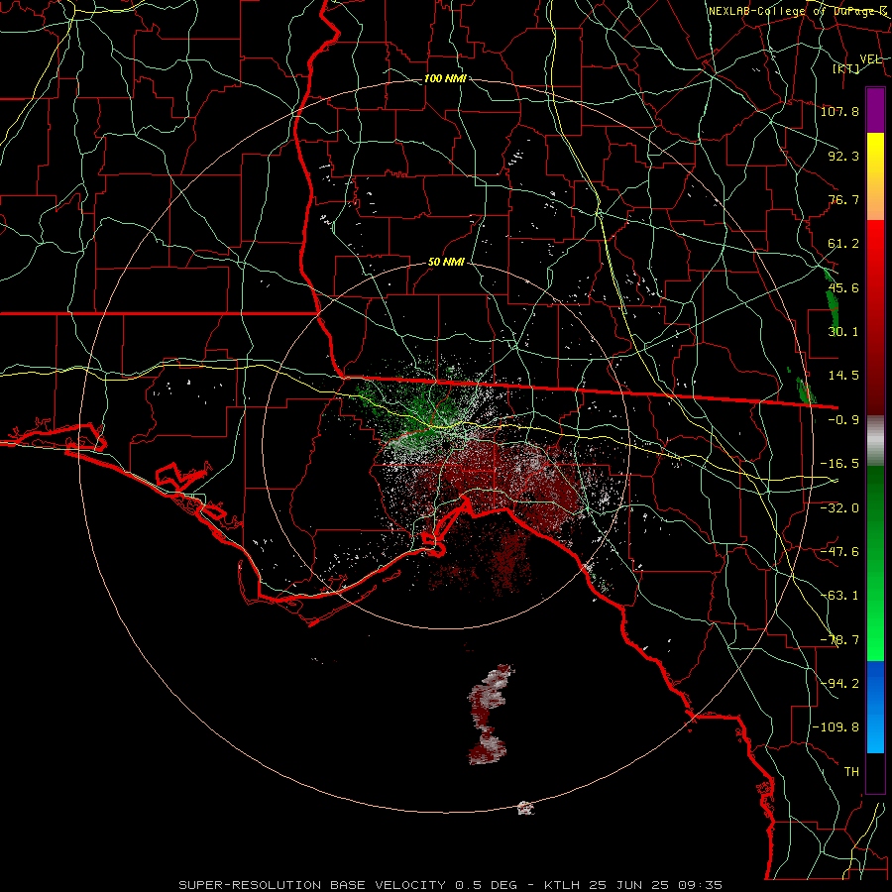This screenshot has height=892, width=892.
Task: Click the yellow-orange gradient of the color bar
Action: click(875, 176)
